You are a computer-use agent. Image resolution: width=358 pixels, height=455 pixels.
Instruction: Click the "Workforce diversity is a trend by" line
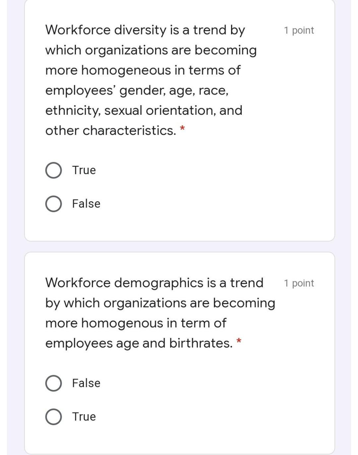[145, 30]
